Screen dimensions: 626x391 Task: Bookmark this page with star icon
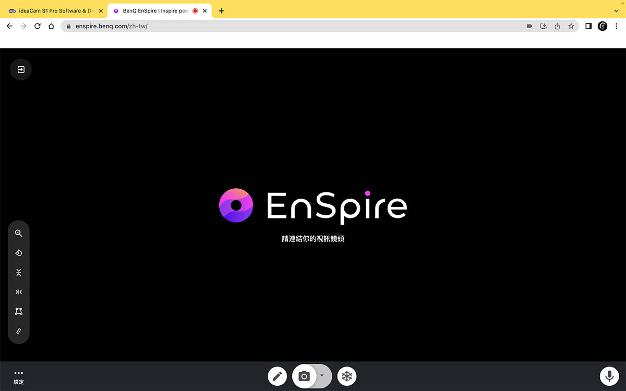571,26
